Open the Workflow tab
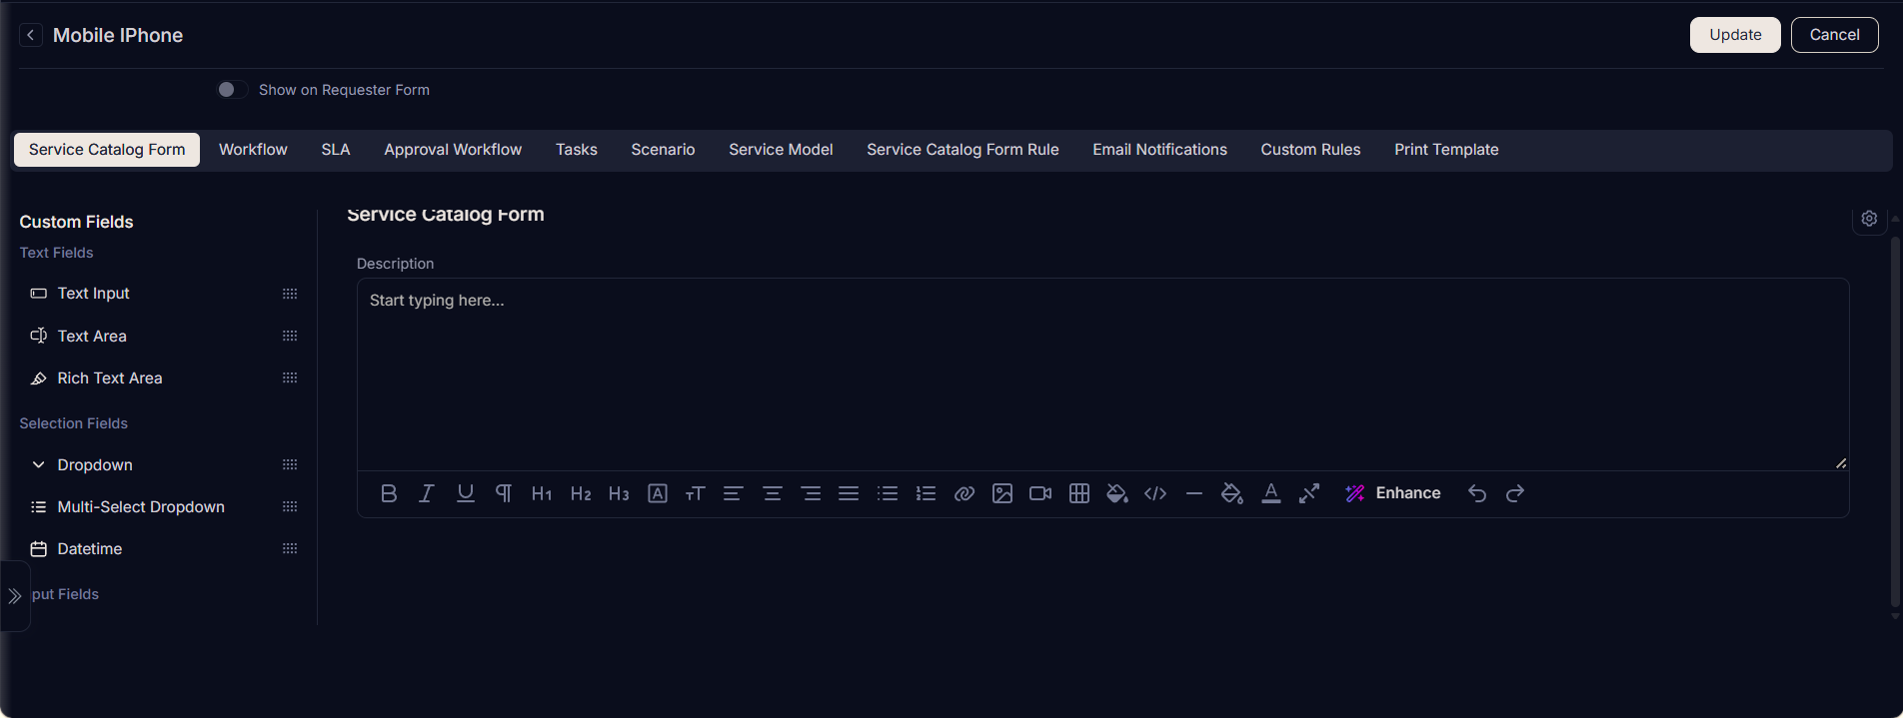The width and height of the screenshot is (1903, 718). pos(253,150)
